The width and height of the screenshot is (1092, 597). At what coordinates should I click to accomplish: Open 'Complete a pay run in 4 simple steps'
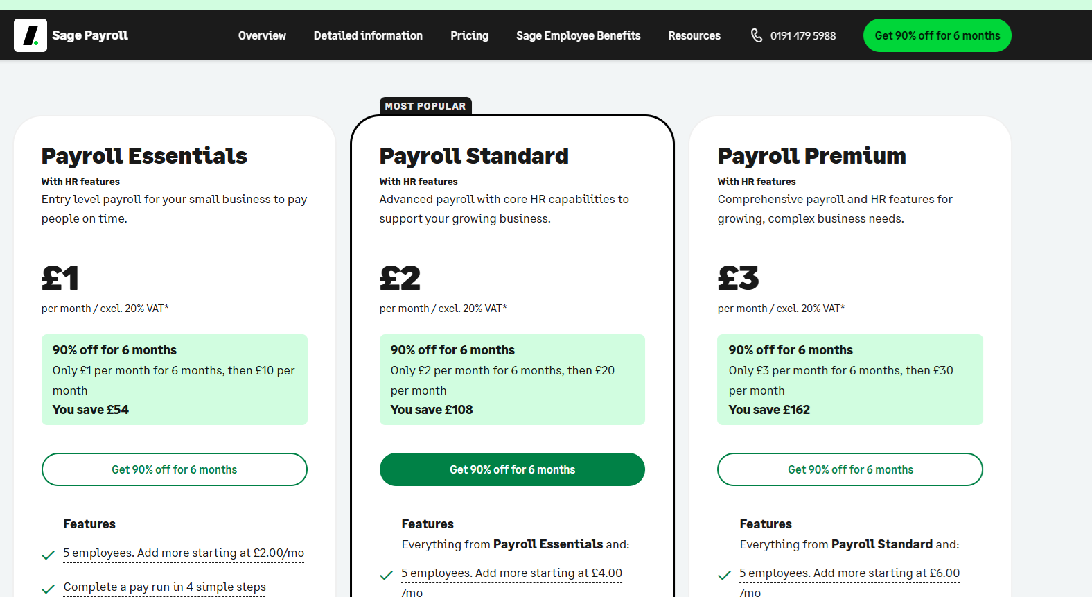pos(164,587)
